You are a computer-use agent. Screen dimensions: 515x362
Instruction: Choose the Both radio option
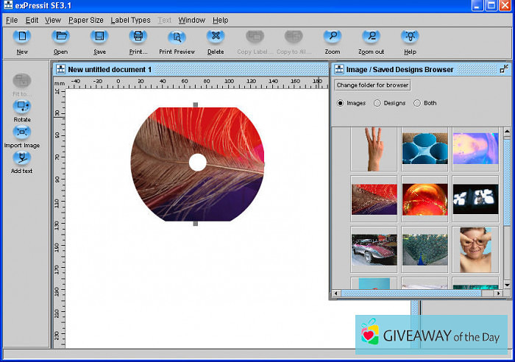coord(417,103)
